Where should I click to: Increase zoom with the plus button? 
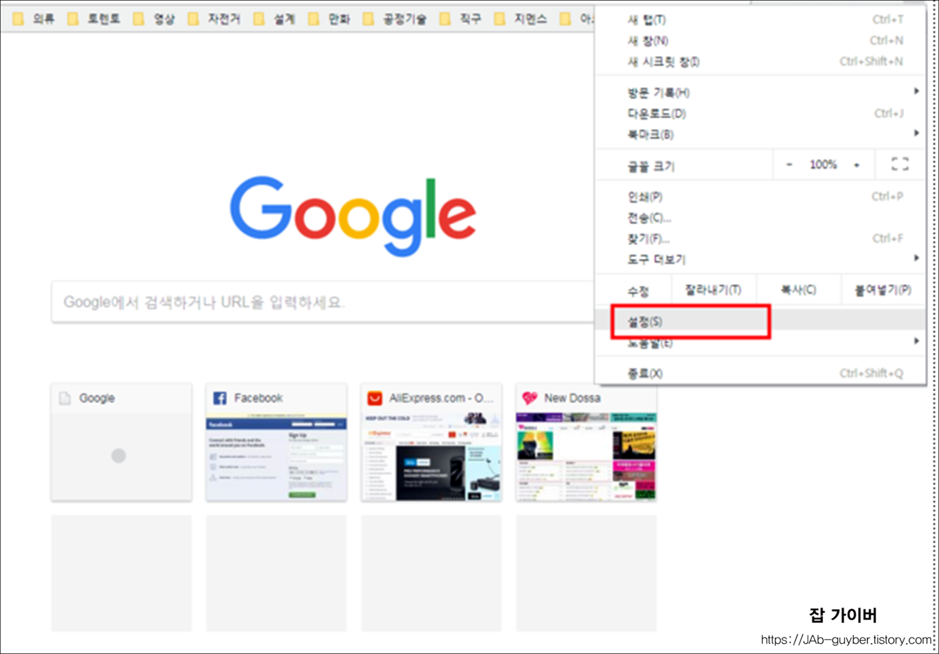click(x=857, y=165)
